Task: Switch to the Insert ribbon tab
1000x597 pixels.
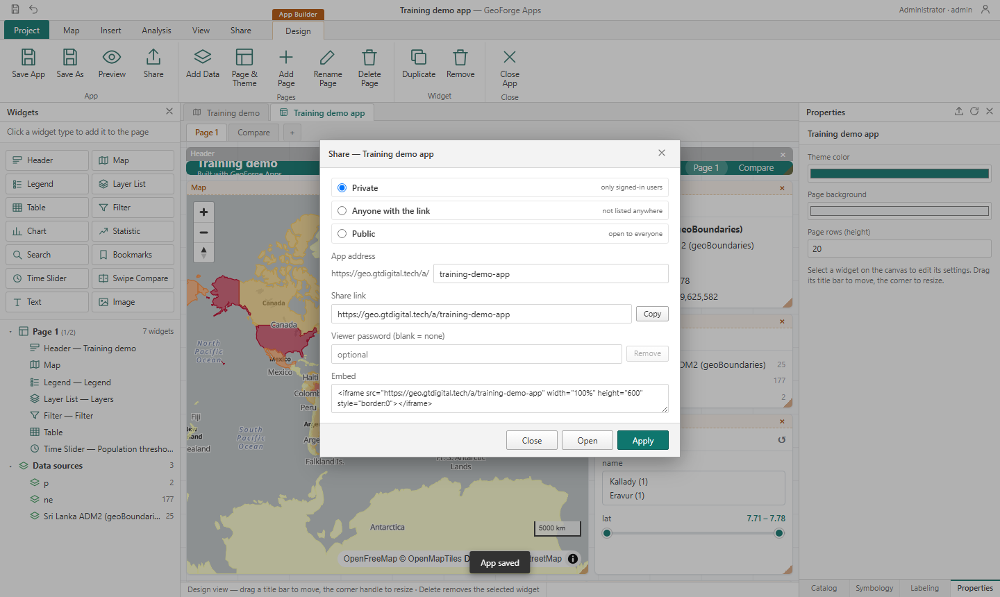Action: (x=110, y=31)
